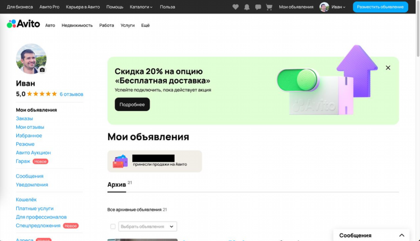Image resolution: width=420 pixels, height=241 pixels.
Task: Check the select-all listings checkbox
Action: (x=113, y=226)
